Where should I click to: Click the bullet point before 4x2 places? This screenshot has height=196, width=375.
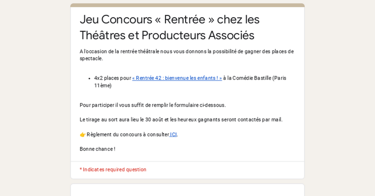[x=90, y=78]
